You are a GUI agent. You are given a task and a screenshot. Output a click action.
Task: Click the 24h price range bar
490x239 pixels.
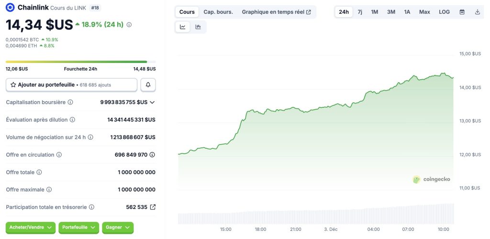80,62
